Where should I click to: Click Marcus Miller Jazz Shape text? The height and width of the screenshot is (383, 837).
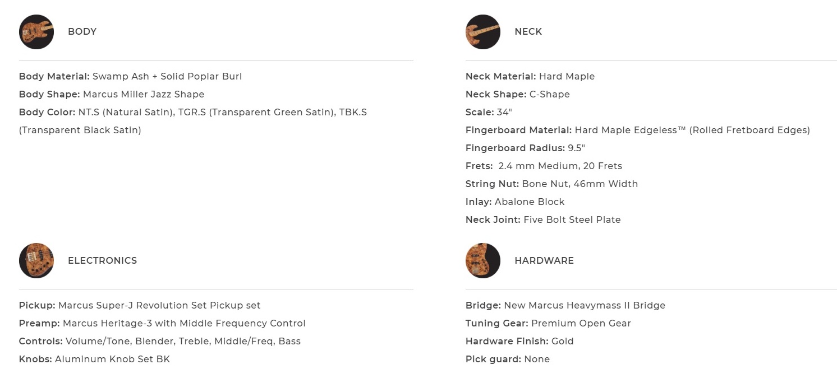point(144,94)
